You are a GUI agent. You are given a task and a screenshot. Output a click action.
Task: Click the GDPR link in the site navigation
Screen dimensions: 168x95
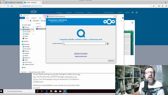click(127, 12)
